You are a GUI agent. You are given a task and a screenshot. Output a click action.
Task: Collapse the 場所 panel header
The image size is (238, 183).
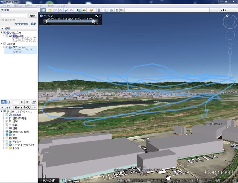19,28
